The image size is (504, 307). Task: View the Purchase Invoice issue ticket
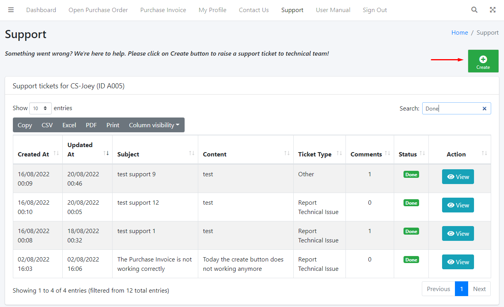point(458,262)
